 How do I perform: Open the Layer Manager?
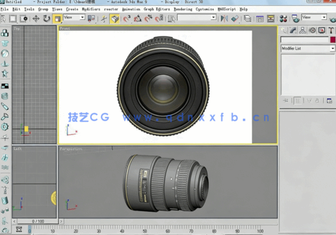[247, 19]
